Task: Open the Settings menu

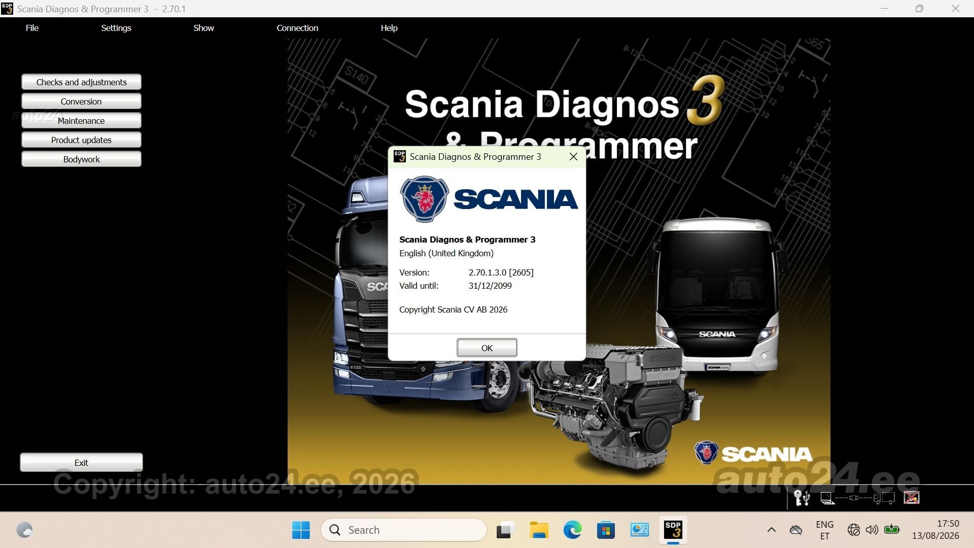Action: coord(116,28)
